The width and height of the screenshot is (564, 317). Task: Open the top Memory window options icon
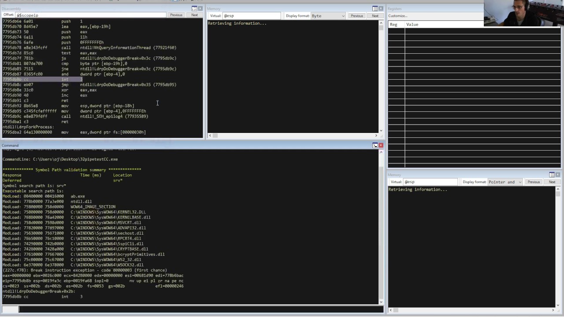375,9
